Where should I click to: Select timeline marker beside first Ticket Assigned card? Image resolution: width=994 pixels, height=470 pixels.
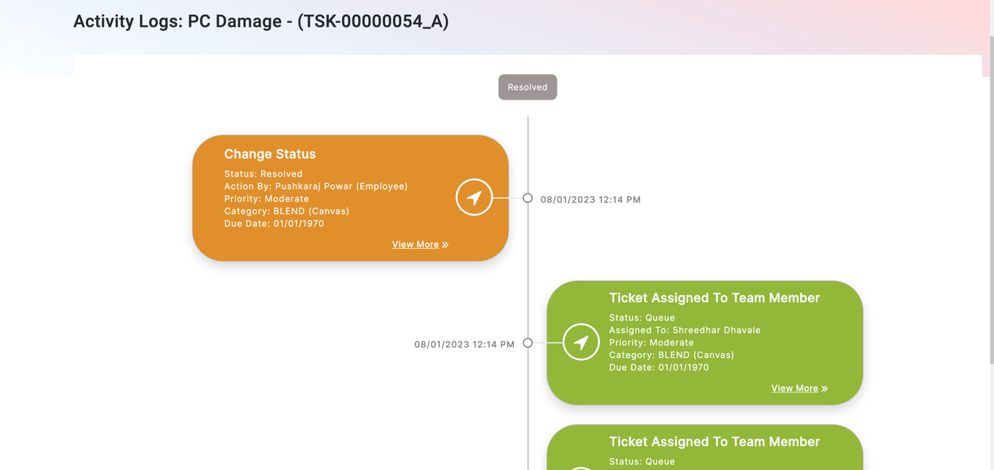(527, 343)
